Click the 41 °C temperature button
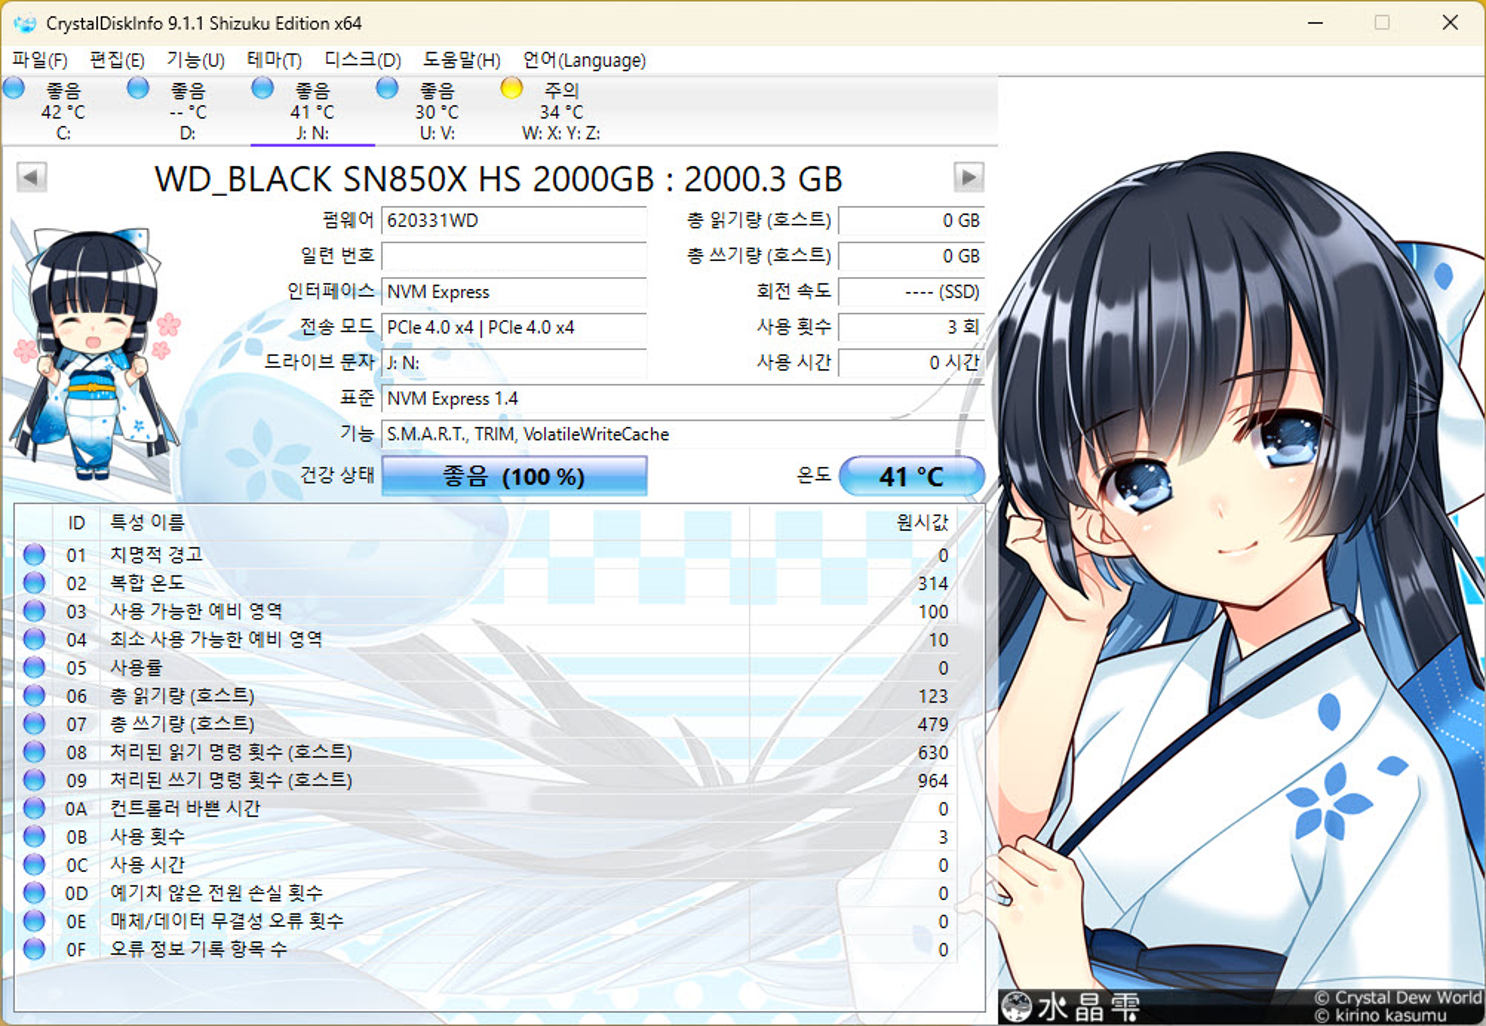 [911, 477]
